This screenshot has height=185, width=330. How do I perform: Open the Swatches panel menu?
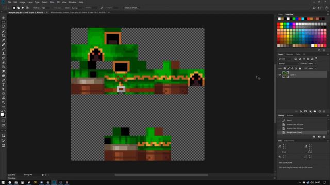pyautogui.click(x=328, y=14)
